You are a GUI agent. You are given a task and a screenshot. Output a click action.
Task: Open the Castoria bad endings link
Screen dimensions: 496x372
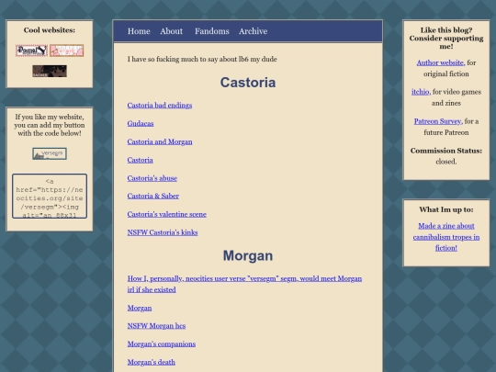coord(160,106)
